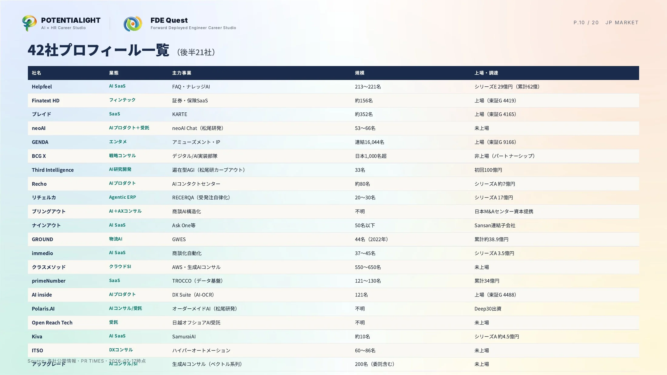Select the Helpfeel company name cell

[42, 87]
